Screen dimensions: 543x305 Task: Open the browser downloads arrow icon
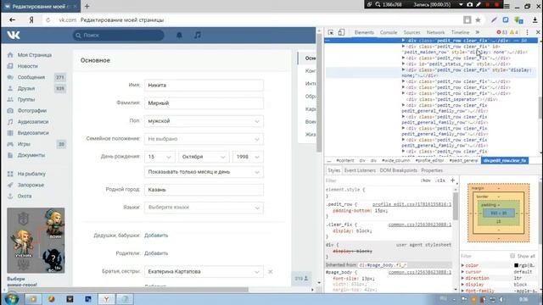click(x=535, y=20)
